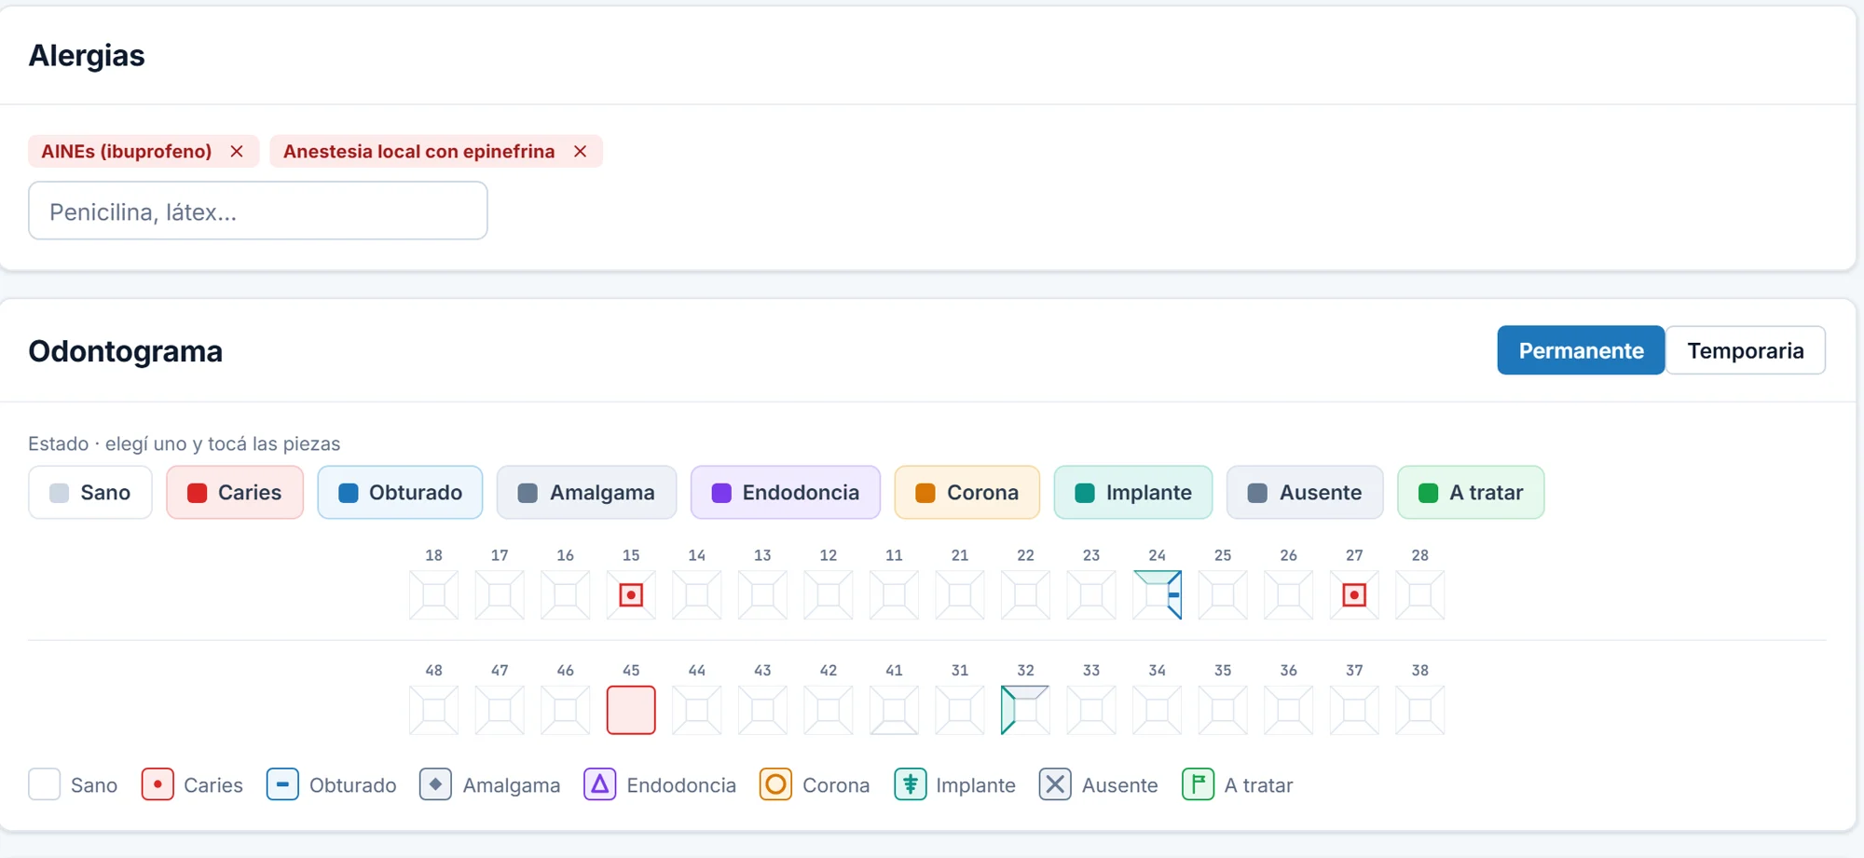
Task: Select the Sano state chip
Action: [90, 492]
